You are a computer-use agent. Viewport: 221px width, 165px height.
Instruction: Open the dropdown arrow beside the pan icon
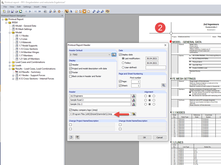coord(62,11)
